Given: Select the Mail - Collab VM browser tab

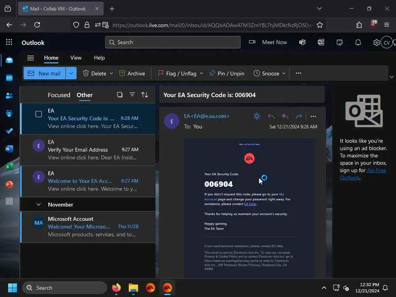Looking at the screenshot, I should pos(61,9).
